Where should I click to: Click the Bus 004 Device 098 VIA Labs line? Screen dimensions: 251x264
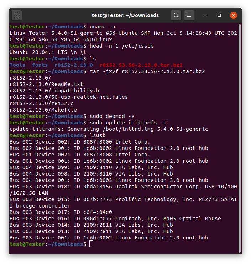91,174
